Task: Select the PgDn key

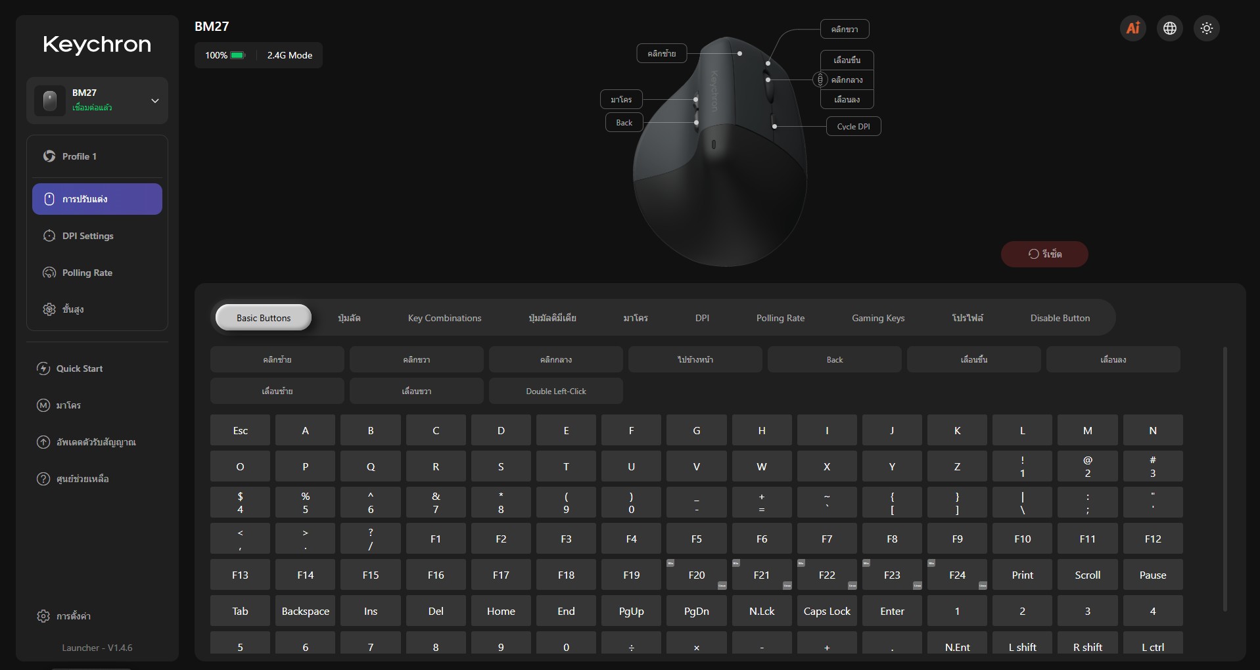Action: click(697, 611)
